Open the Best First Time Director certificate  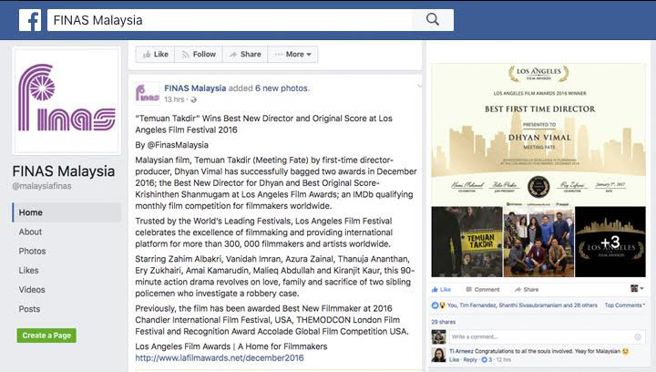tap(538, 134)
